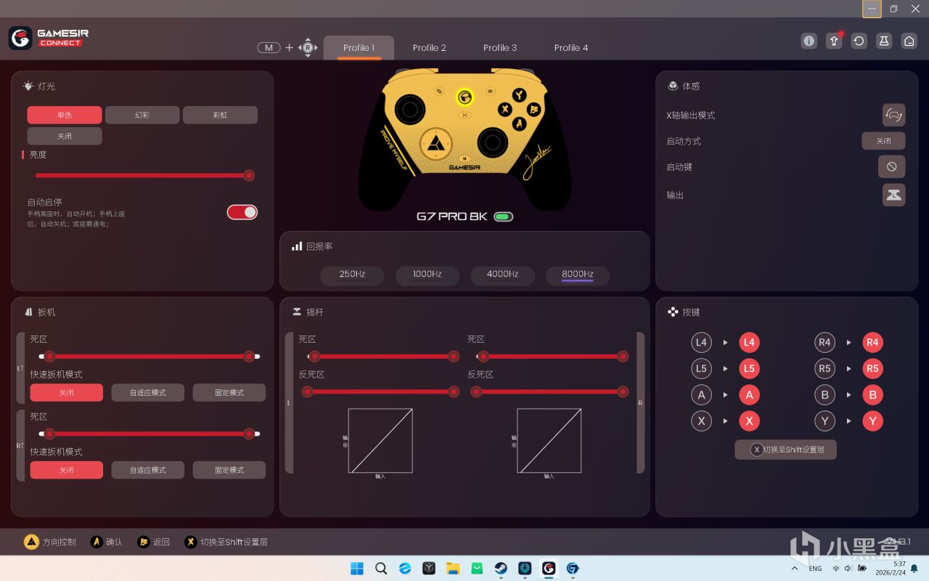The image size is (929, 581).
Task: Open File Explorer from the taskbar
Action: tap(453, 568)
